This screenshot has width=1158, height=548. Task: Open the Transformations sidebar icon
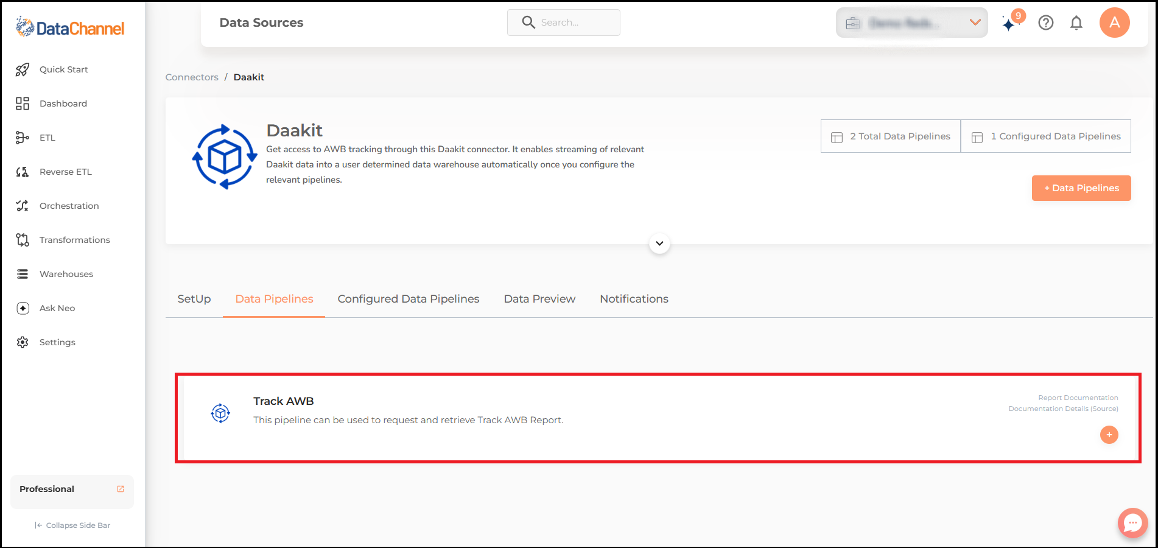click(23, 240)
